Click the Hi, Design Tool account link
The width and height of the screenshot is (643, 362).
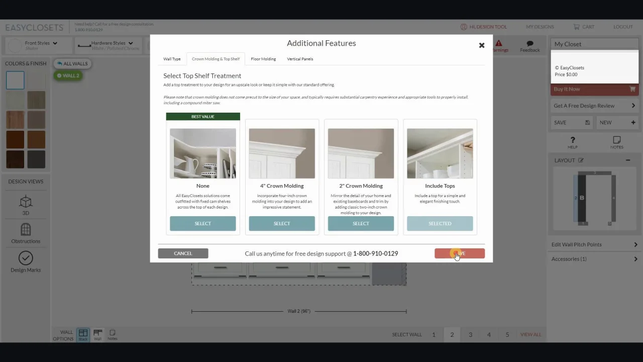tap(484, 27)
